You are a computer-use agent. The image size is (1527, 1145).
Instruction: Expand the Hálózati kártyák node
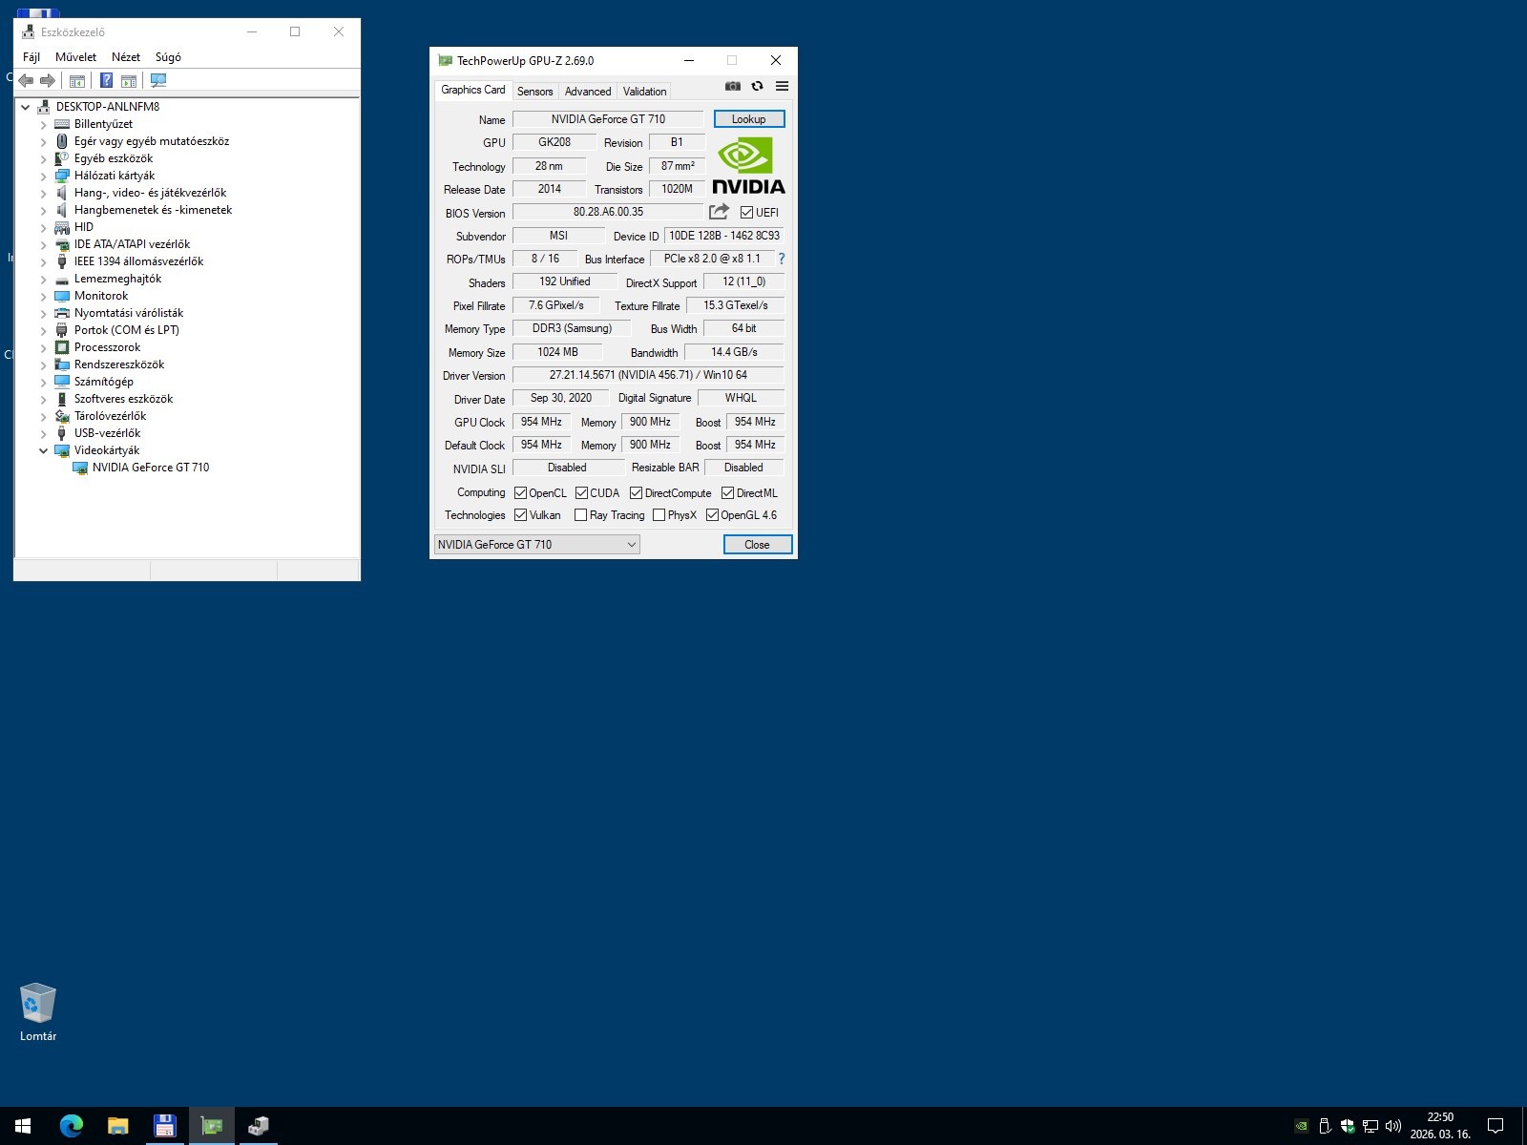click(43, 176)
